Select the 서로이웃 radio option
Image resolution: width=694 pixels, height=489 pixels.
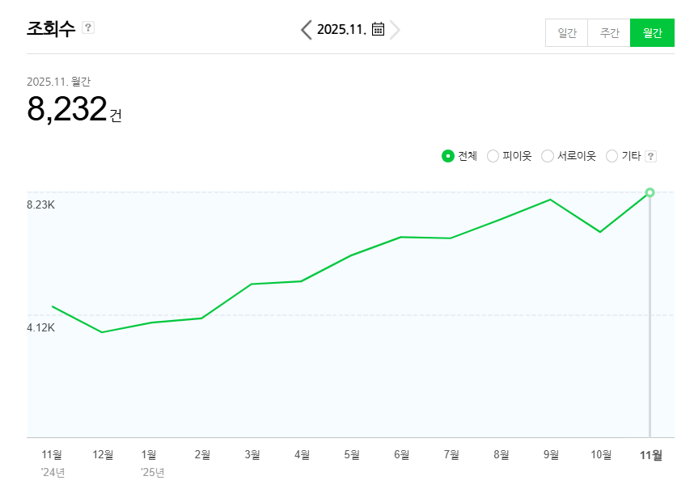pyautogui.click(x=548, y=156)
